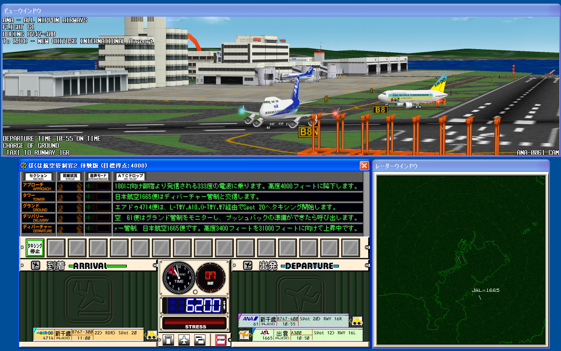The width and height of the screenshot is (561, 351).
Task: Click the route "SPot 20> RWY 16R" on the ANA strip
Action: pos(321,319)
